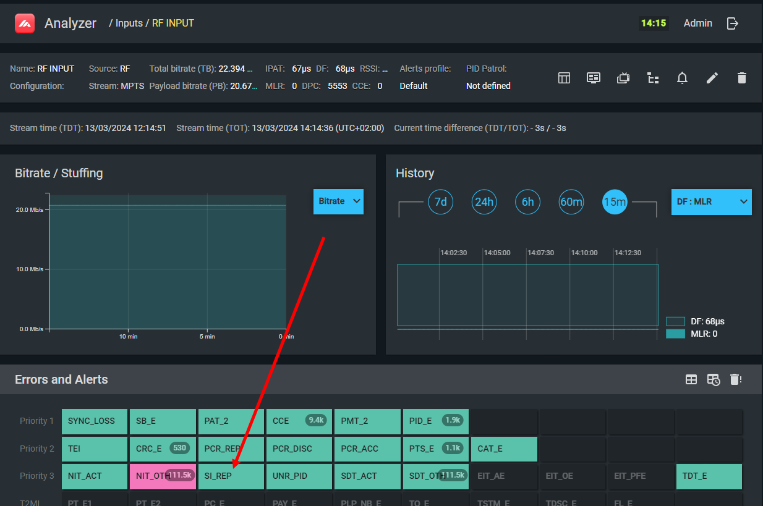Edit the input with the pencil icon
Image resolution: width=763 pixels, height=506 pixels.
[x=712, y=78]
